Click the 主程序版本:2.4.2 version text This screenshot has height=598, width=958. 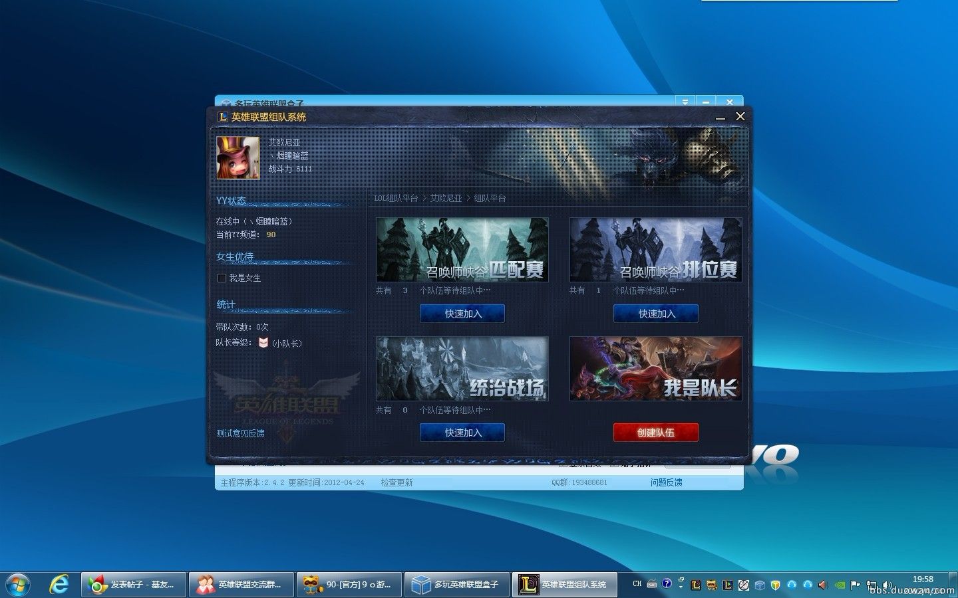pyautogui.click(x=253, y=482)
